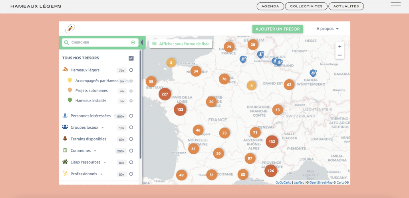The image size is (409, 198).
Task: Select the Groupes locaux radio button
Action: [131, 127]
